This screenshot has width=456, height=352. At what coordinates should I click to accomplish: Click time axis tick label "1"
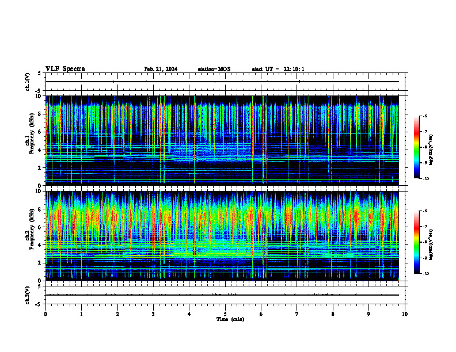81,314
